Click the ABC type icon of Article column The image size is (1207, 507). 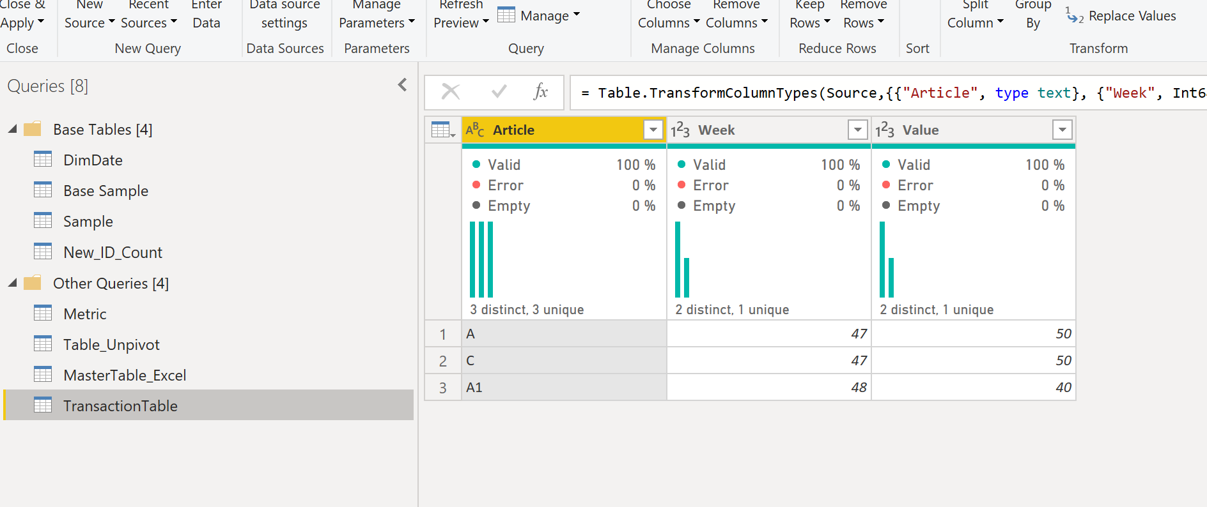point(475,130)
